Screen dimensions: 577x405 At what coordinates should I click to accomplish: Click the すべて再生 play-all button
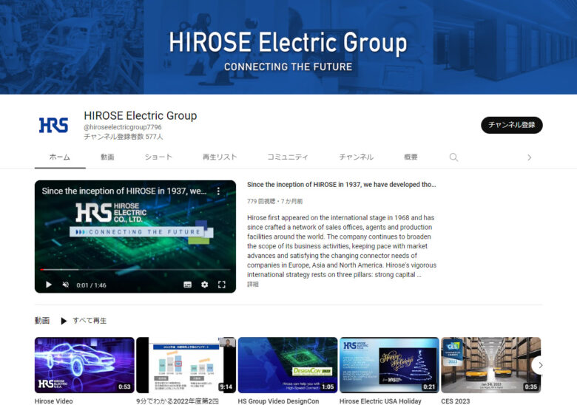tap(84, 321)
